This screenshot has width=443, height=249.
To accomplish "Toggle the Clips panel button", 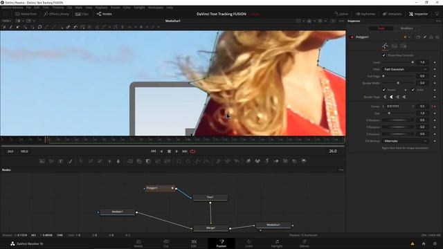I will coord(82,14).
